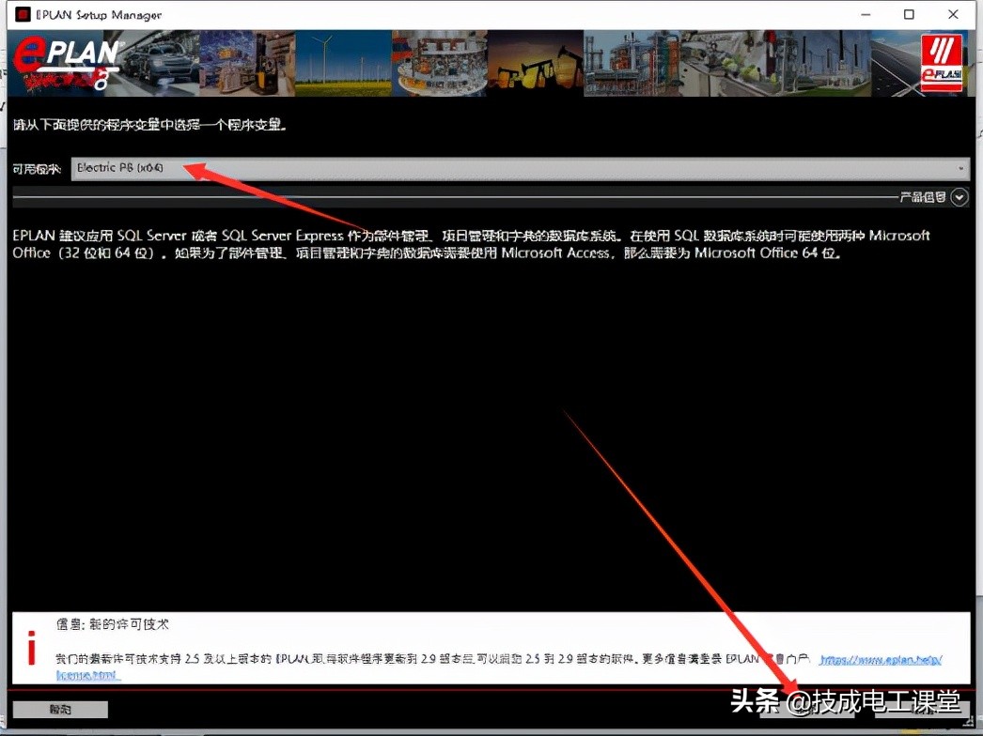Viewport: 983px width, 736px height.
Task: Expand the 产品信息 section chevron
Action: pyautogui.click(x=960, y=197)
